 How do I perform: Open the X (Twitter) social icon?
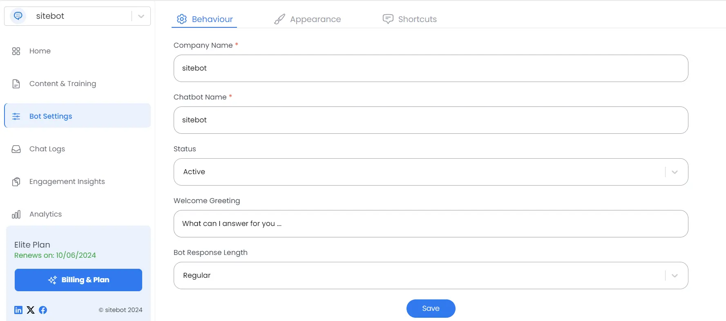[31, 310]
